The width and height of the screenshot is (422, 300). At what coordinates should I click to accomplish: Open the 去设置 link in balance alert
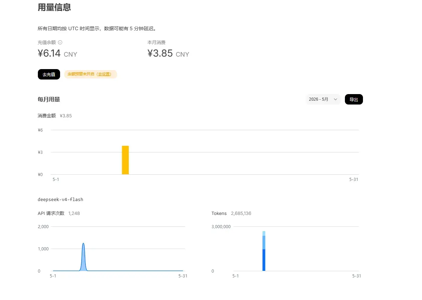(x=104, y=74)
